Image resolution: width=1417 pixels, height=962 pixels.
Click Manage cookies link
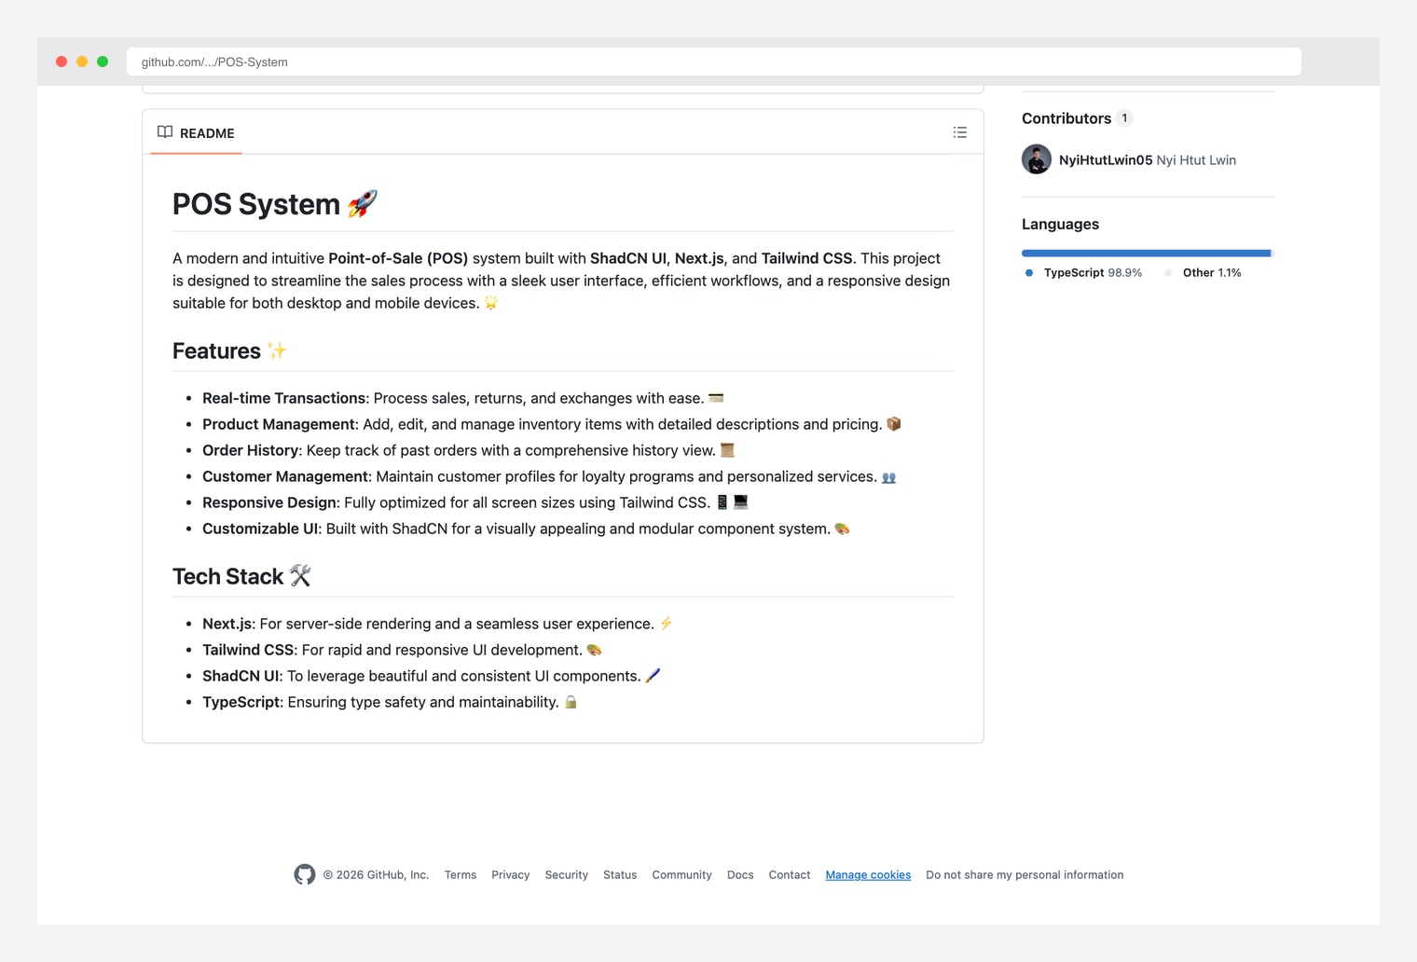click(868, 875)
